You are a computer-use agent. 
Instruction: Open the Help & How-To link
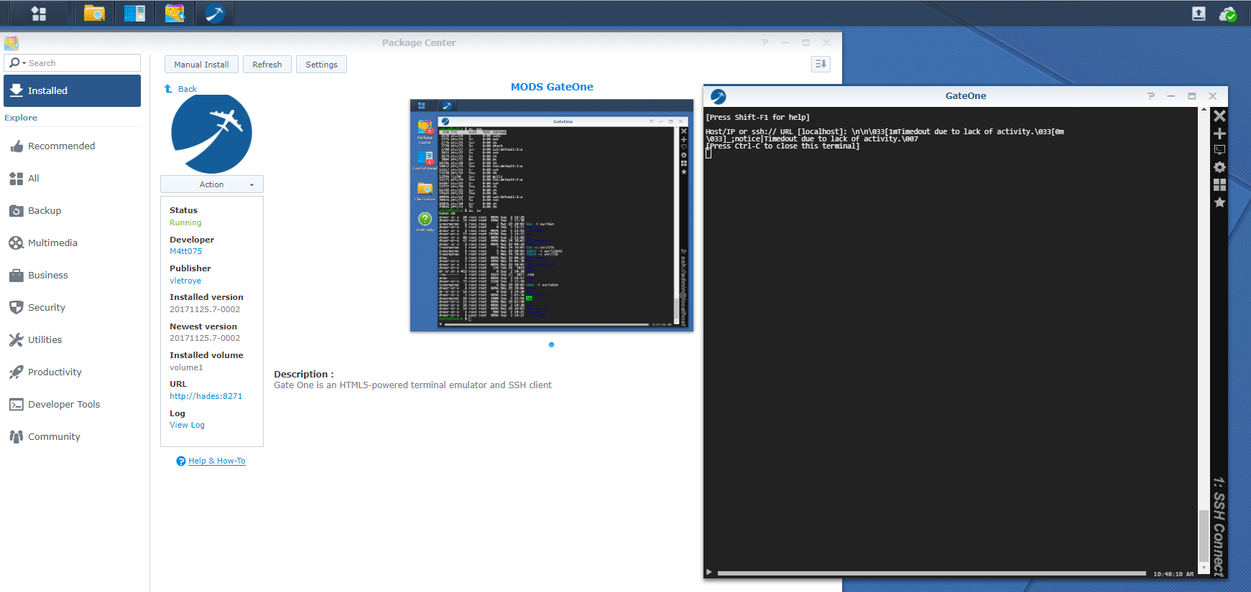point(216,461)
